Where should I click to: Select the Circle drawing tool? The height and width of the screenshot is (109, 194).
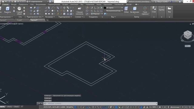[x=52, y=11]
